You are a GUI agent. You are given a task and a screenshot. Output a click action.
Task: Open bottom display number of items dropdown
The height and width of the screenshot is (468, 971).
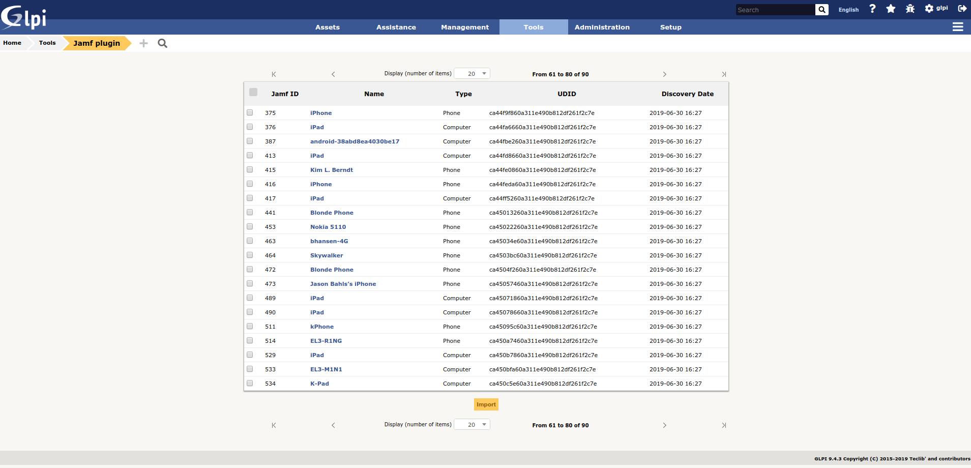[472, 425]
